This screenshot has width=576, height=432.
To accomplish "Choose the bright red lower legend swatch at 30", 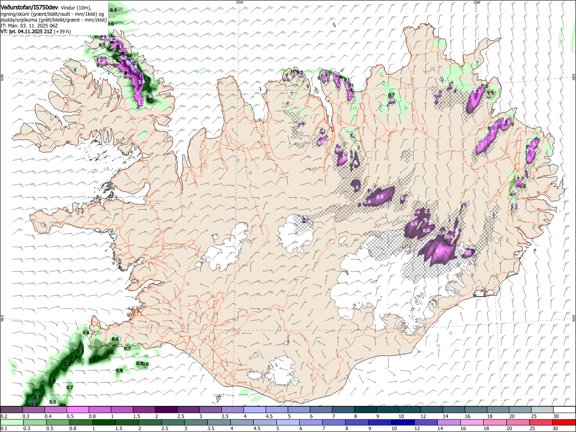I will click(564, 422).
